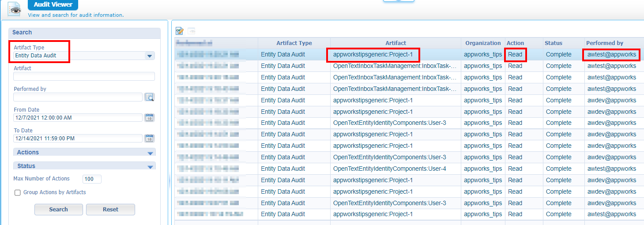Screen dimensions: 644x225
Task: Enable Group Actions by Artifacts checkbox
Action: pos(18,192)
